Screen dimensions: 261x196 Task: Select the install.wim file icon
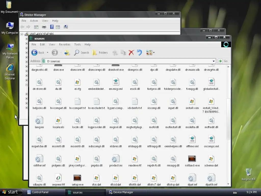click(192, 101)
